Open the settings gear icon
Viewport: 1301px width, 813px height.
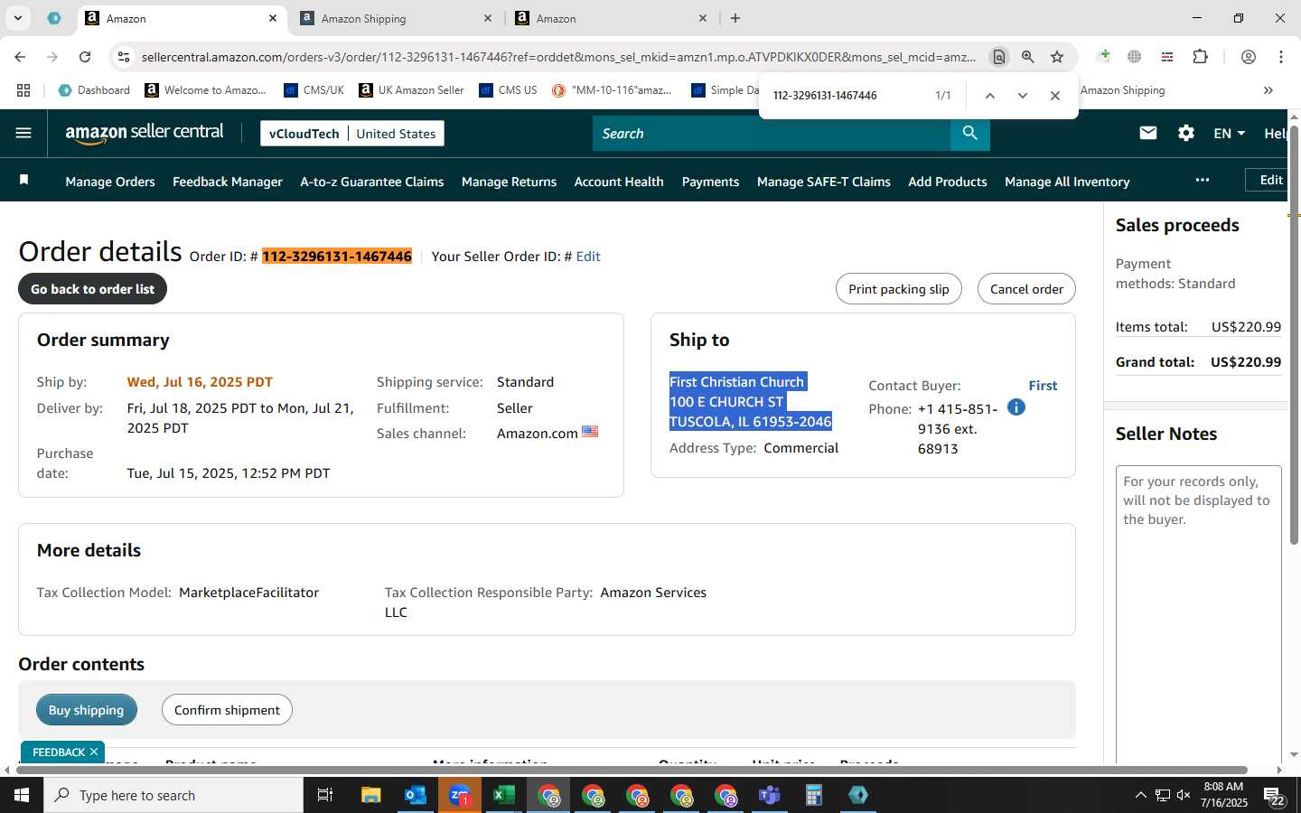(x=1186, y=133)
